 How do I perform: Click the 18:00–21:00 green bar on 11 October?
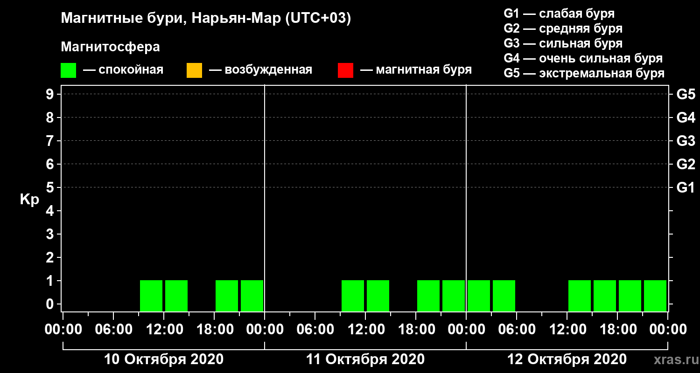coord(428,296)
